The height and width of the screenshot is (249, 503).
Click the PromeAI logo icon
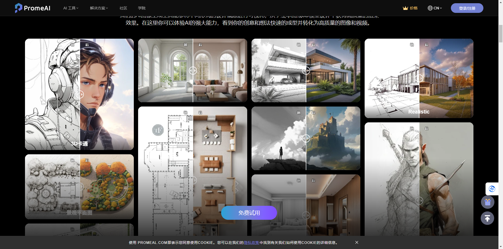[x=18, y=8]
